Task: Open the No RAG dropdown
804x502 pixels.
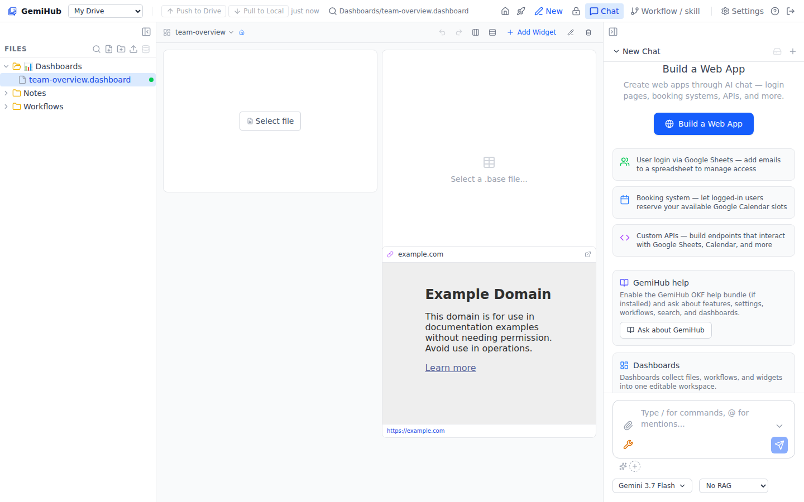Action: tap(734, 486)
